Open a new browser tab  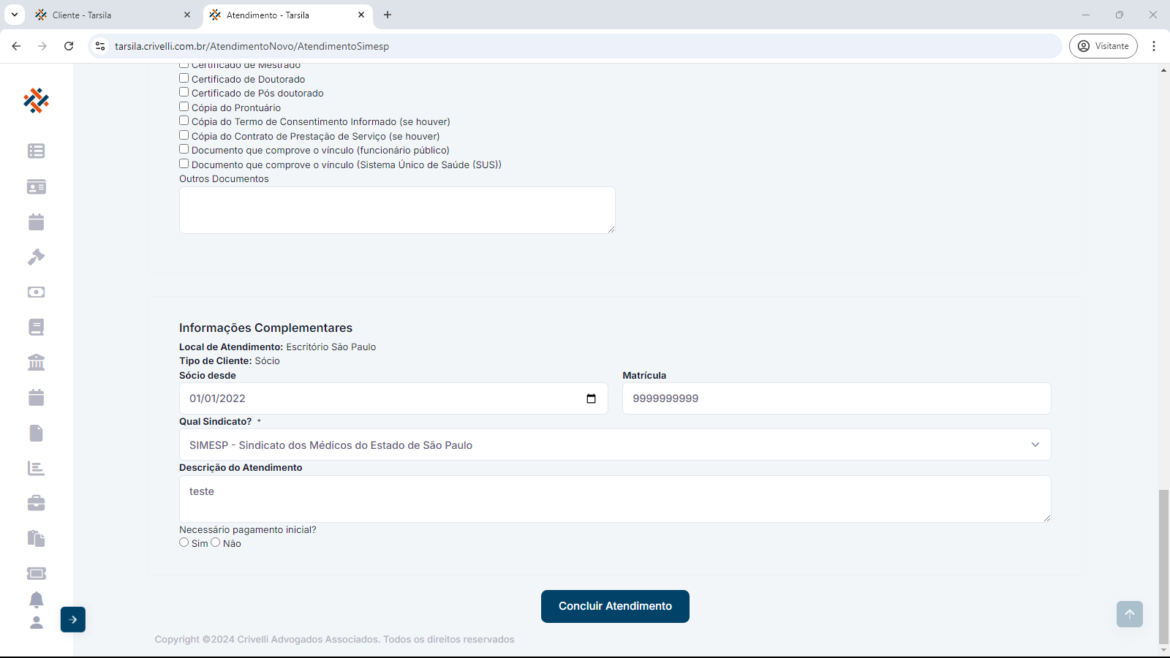(388, 15)
